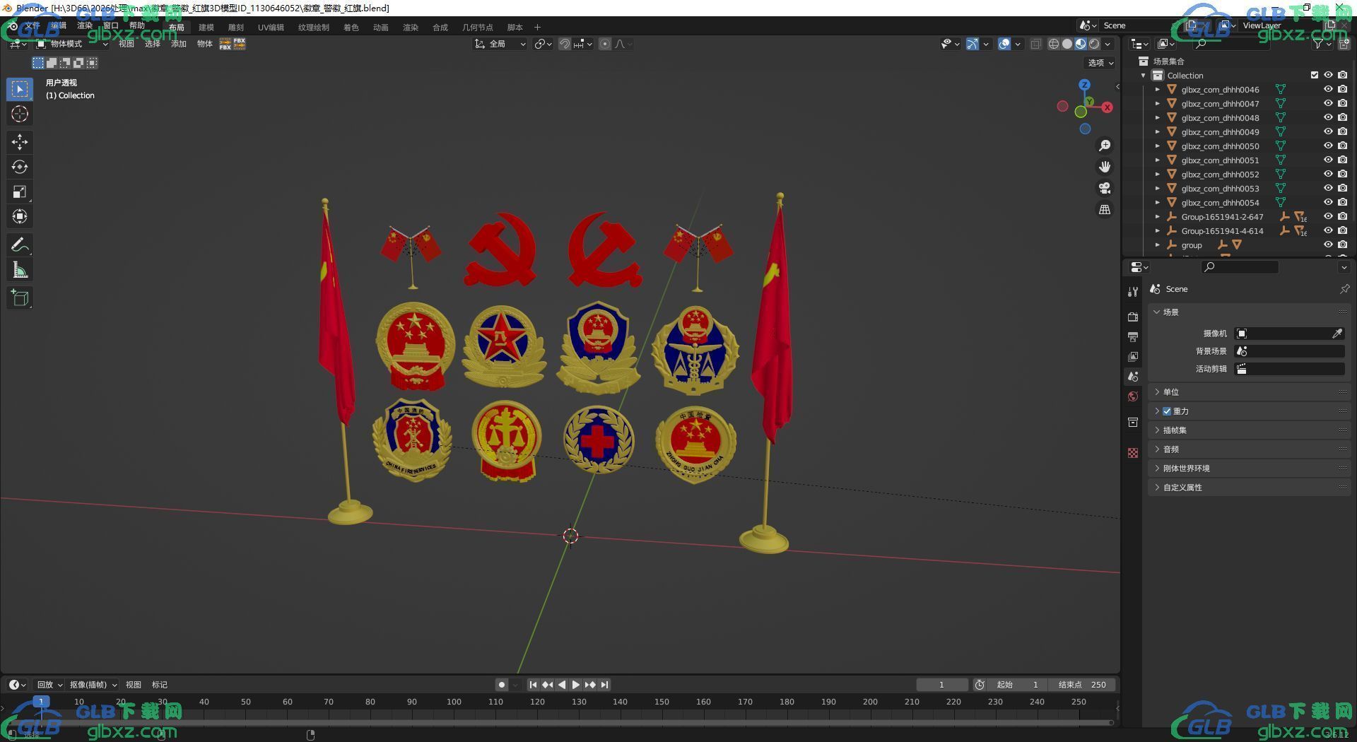Click the current frame number field
Screen dimensions: 1357x742
click(x=942, y=685)
